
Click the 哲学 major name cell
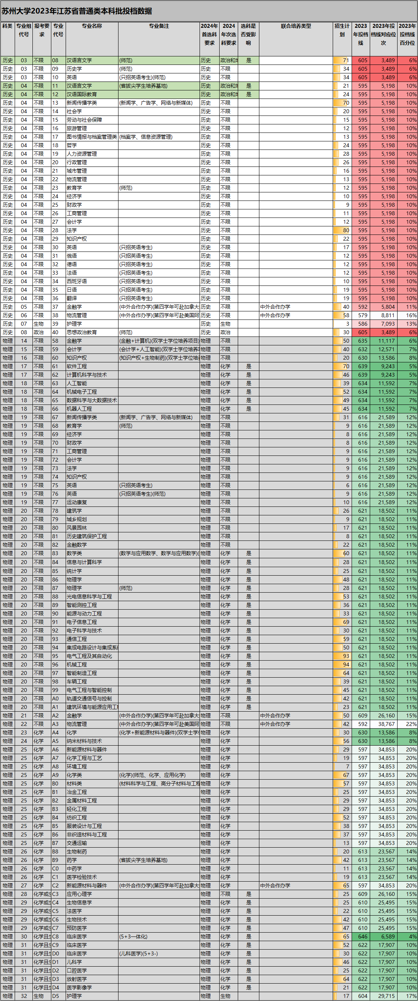pos(72,145)
